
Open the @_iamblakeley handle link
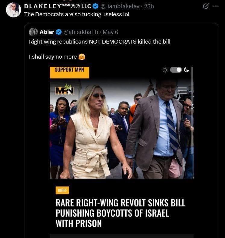[x=120, y=6]
